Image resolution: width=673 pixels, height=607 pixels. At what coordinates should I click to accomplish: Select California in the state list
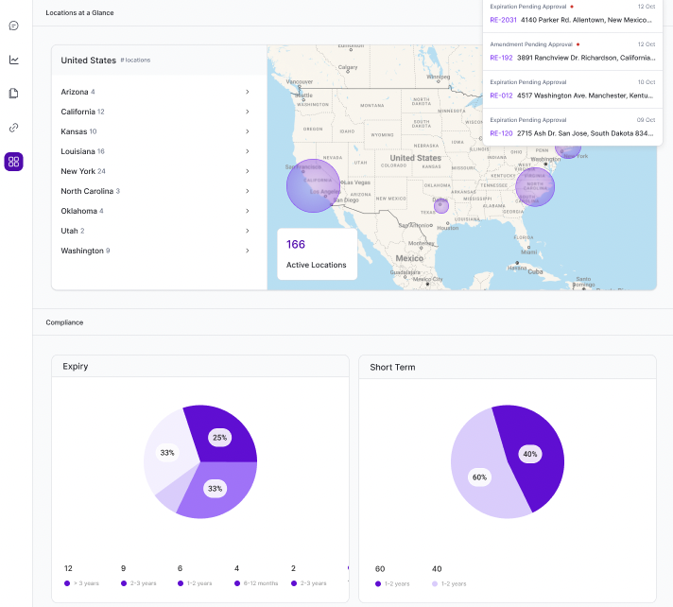point(78,112)
